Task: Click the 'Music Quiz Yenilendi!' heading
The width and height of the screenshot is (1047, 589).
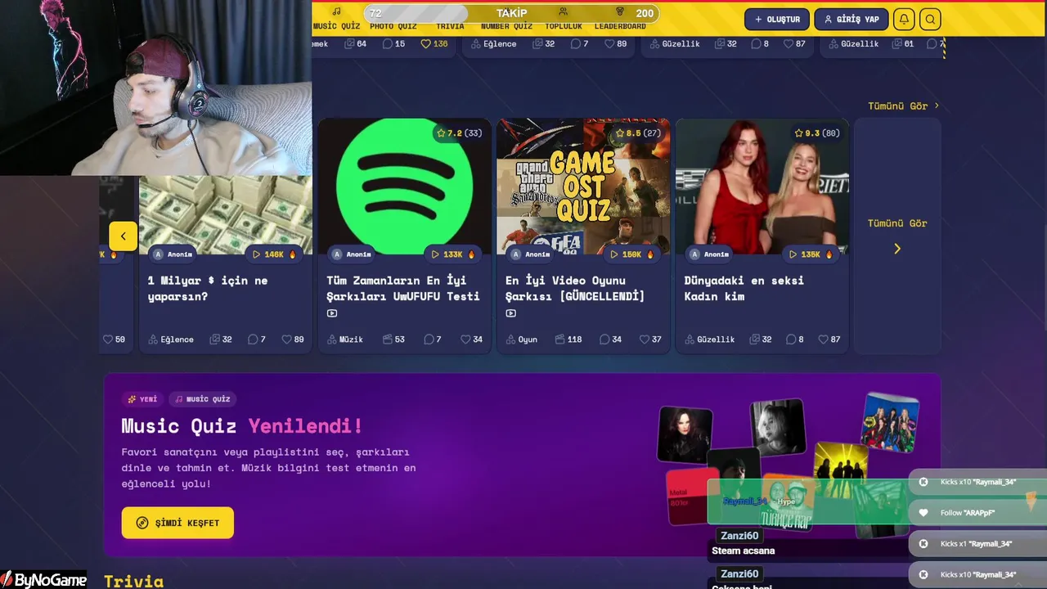Action: click(242, 425)
